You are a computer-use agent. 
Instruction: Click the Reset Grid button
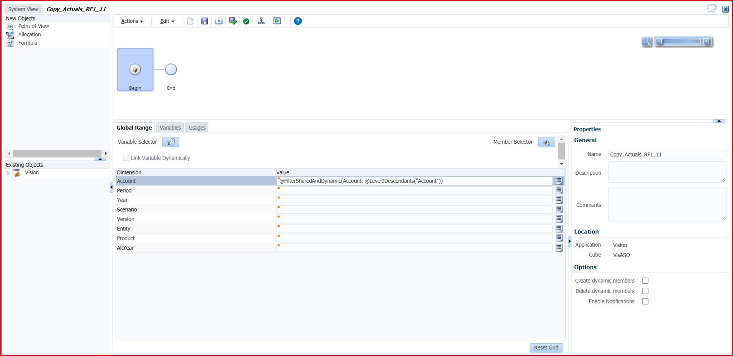point(546,347)
